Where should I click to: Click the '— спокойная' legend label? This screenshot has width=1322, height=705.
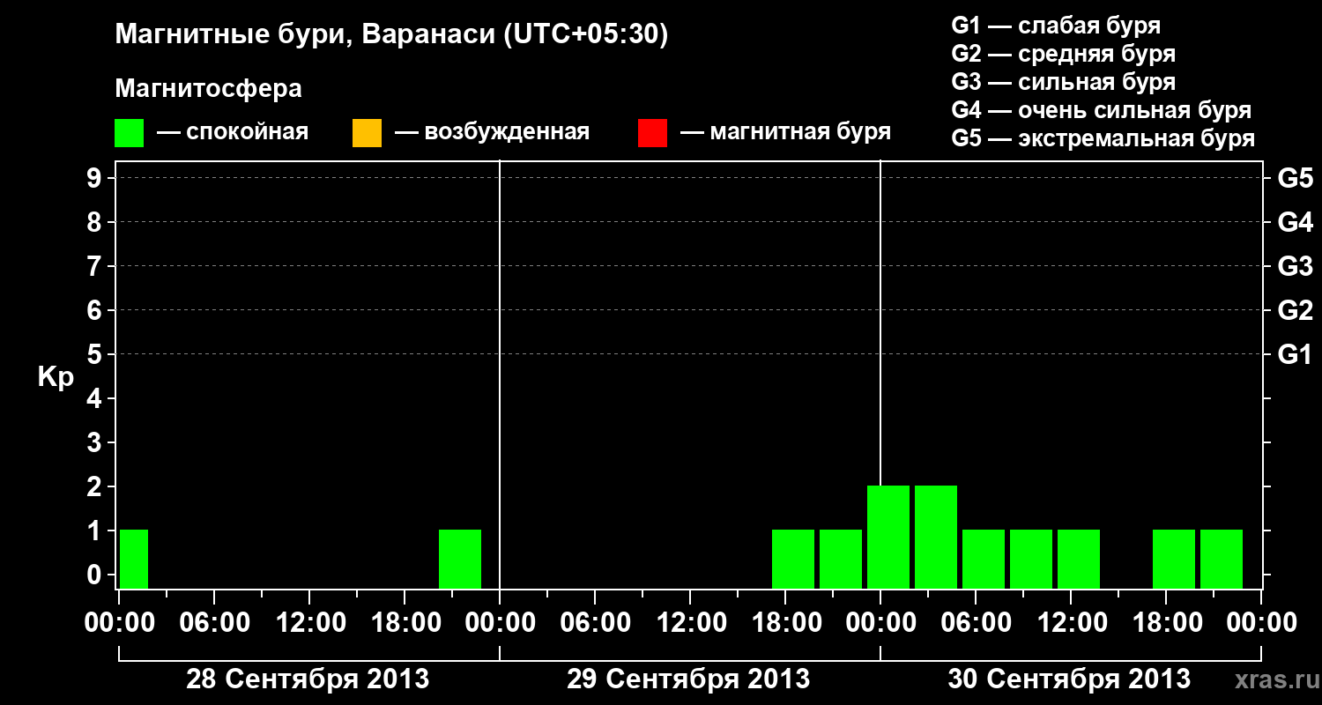233,132
